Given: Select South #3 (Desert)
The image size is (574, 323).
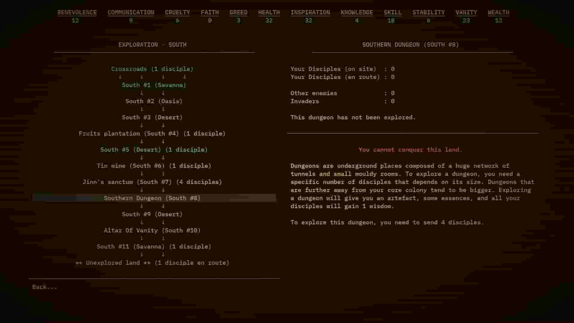Looking at the screenshot, I should [x=152, y=117].
